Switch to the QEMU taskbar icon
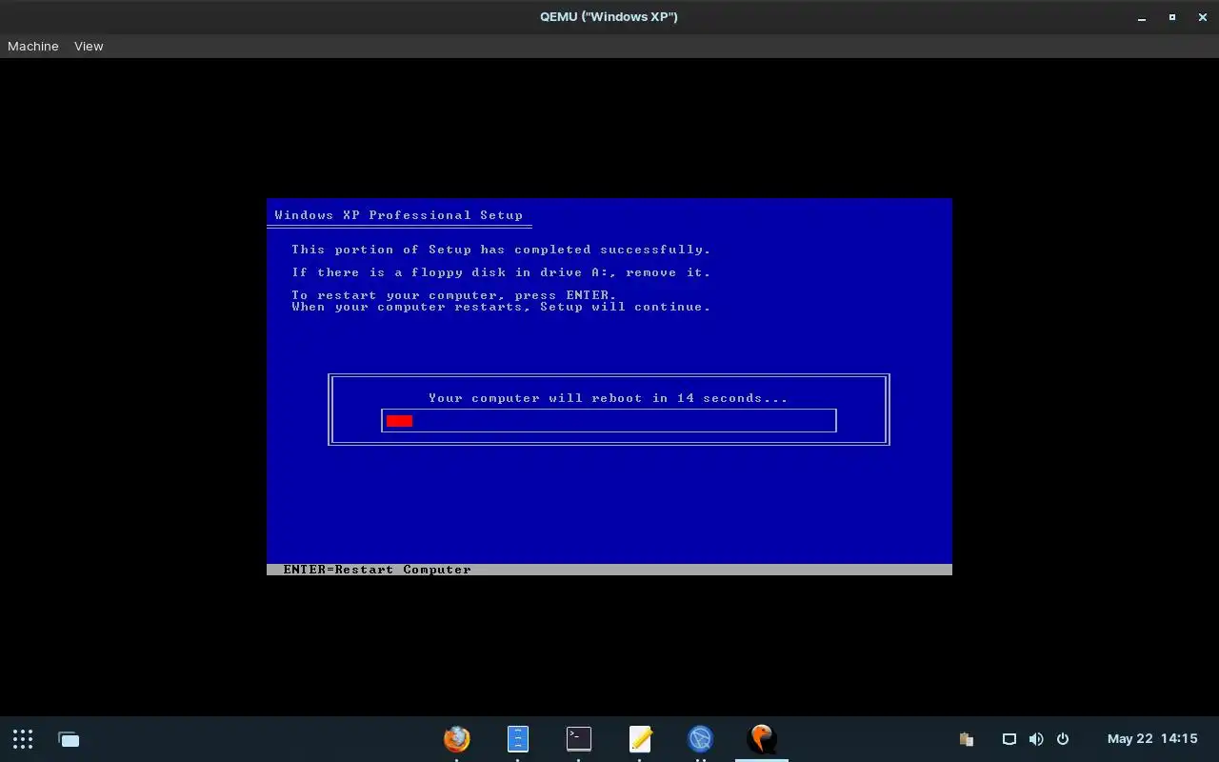This screenshot has height=762, width=1219. pos(762,738)
